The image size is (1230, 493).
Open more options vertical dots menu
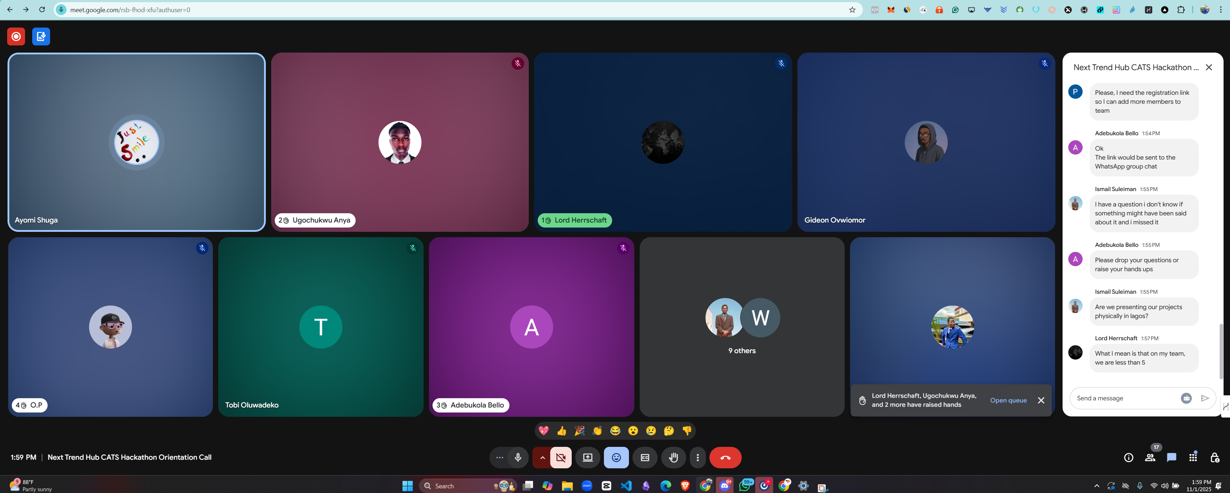[x=698, y=458]
